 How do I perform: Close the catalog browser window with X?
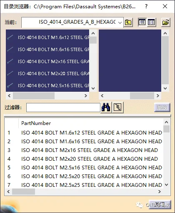(x=165, y=6)
